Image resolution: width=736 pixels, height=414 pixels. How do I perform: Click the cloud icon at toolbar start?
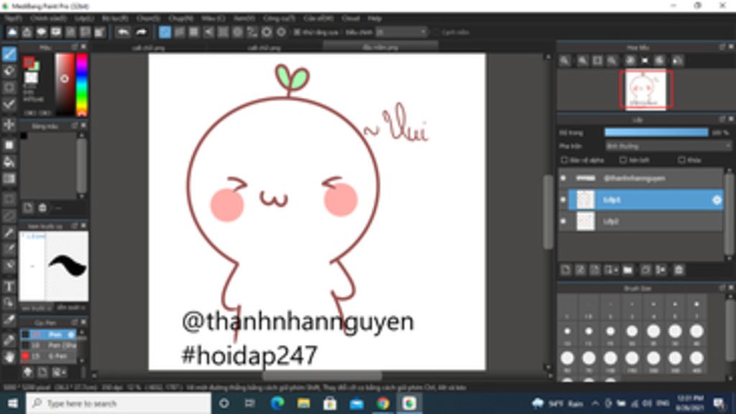coord(11,32)
